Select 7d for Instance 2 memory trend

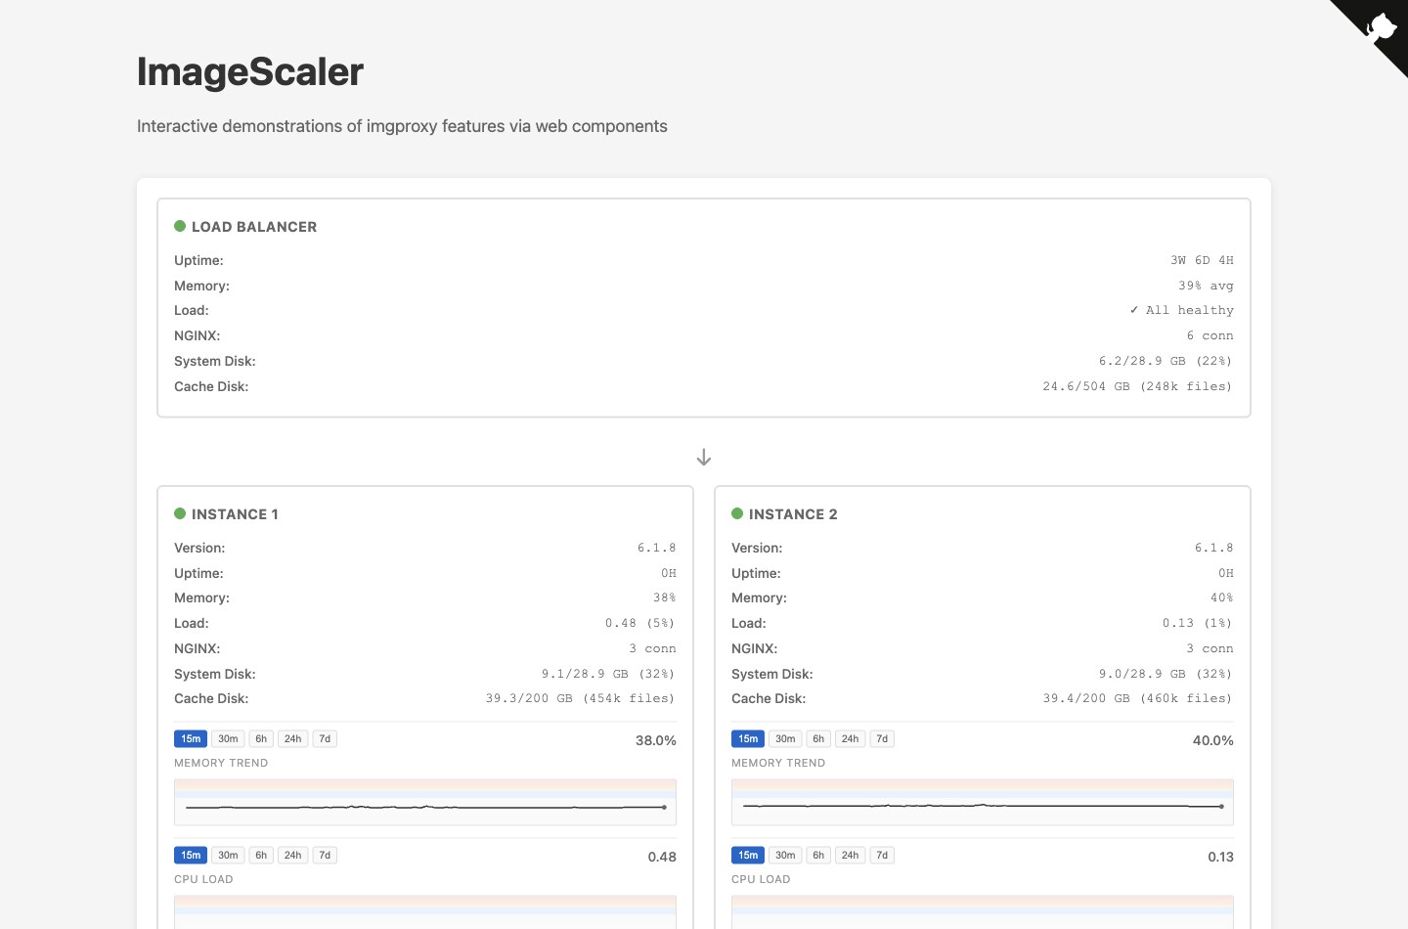[882, 739]
